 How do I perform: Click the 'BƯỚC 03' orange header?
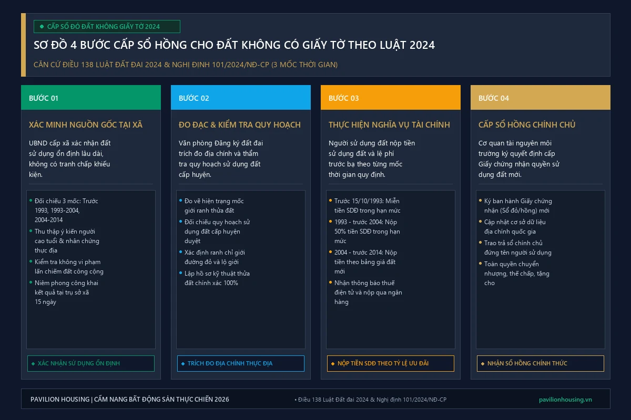click(x=391, y=98)
